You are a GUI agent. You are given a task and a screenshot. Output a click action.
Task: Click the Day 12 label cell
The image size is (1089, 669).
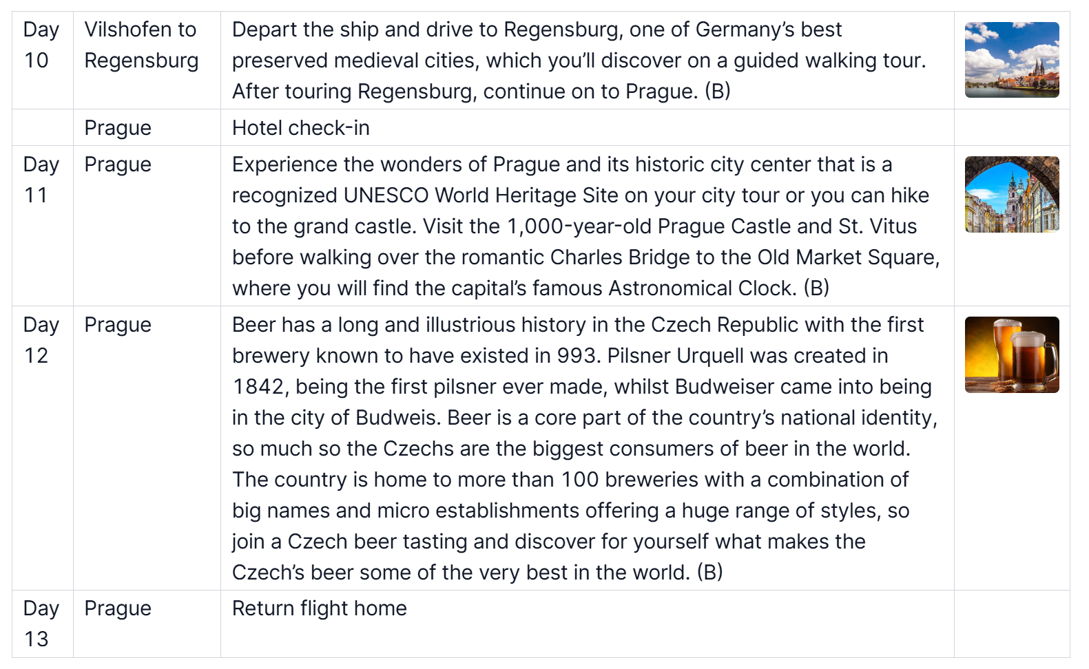(x=41, y=341)
